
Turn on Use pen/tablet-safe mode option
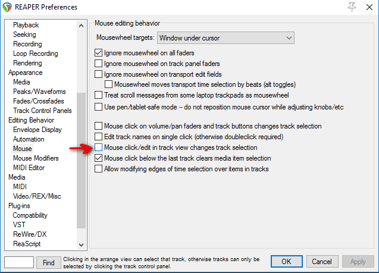point(98,107)
